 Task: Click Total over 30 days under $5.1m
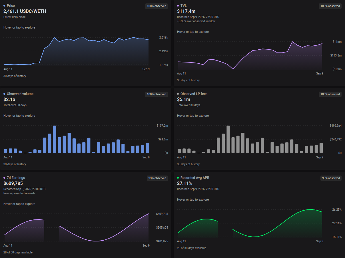point(189,105)
